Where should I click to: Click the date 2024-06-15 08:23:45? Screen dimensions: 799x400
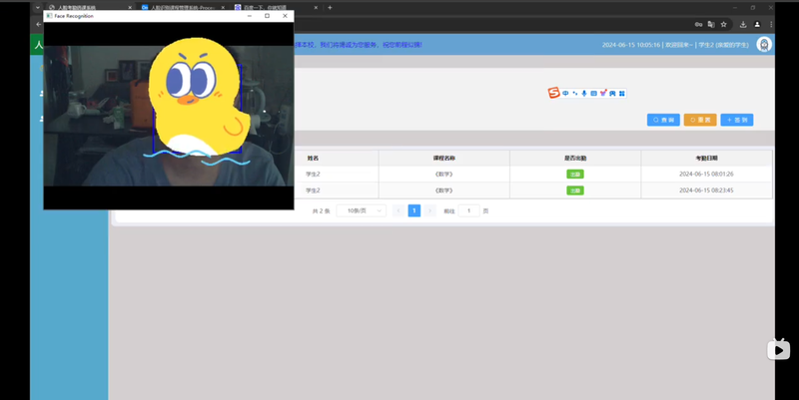(706, 191)
